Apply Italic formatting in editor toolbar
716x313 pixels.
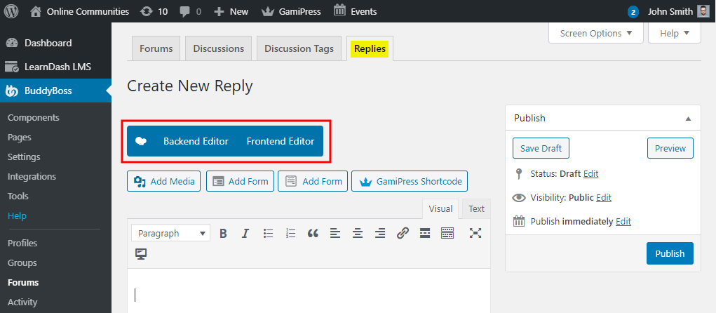tap(245, 234)
